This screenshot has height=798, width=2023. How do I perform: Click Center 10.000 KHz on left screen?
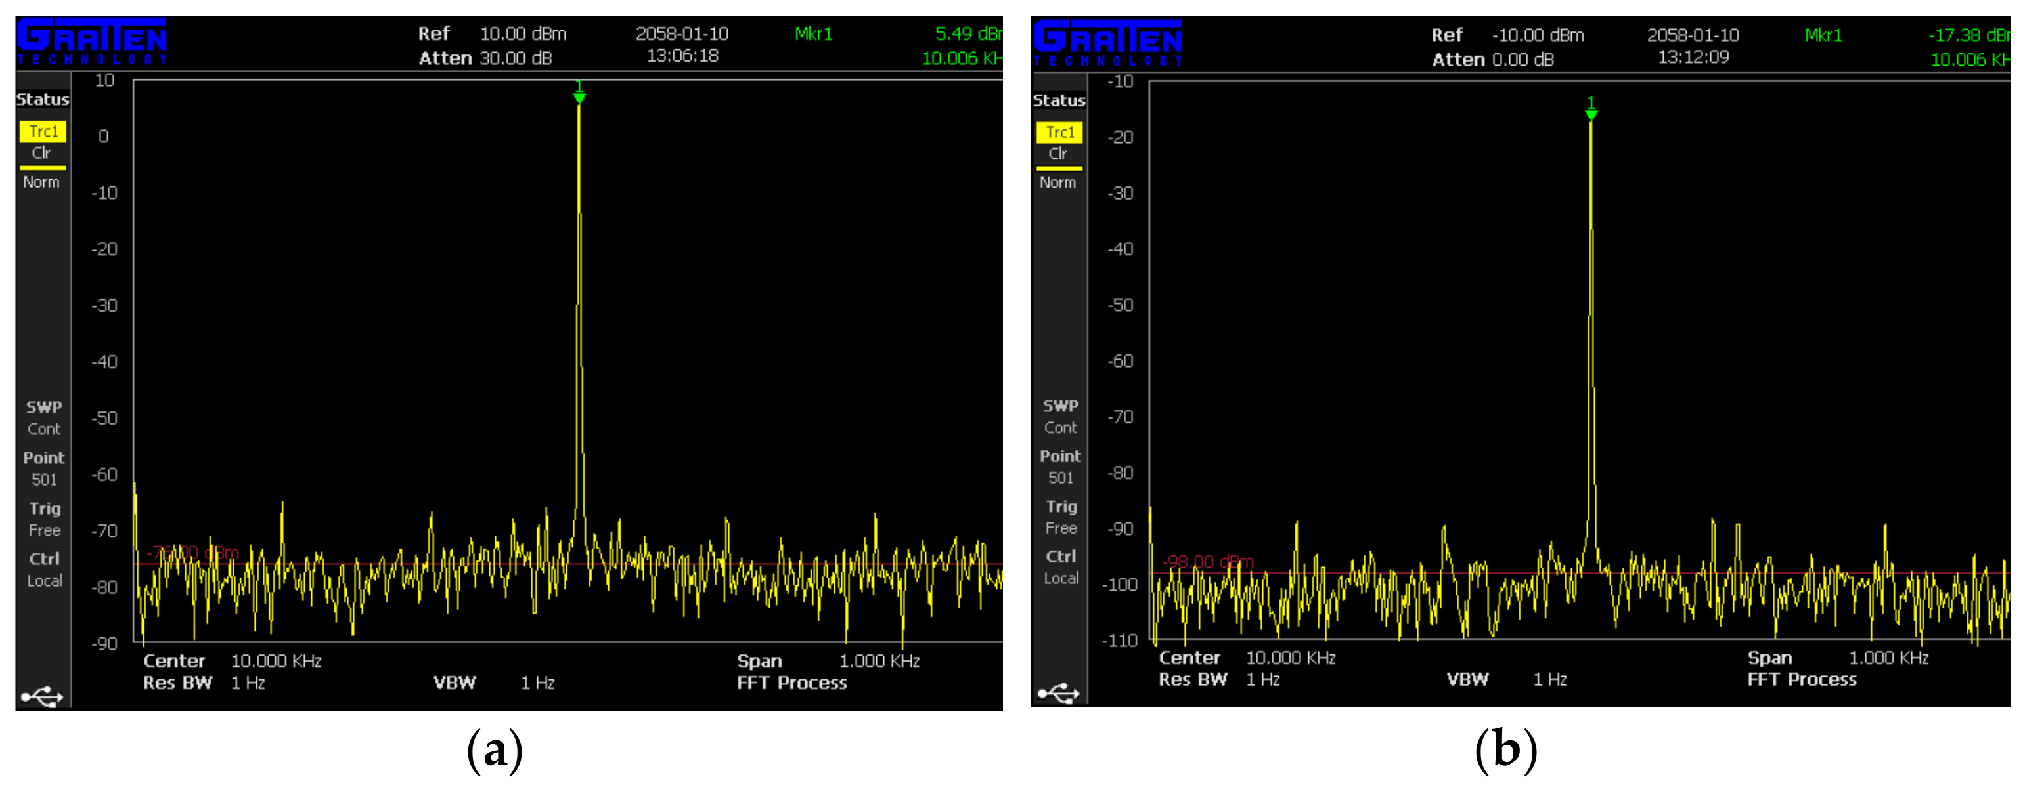click(x=233, y=661)
